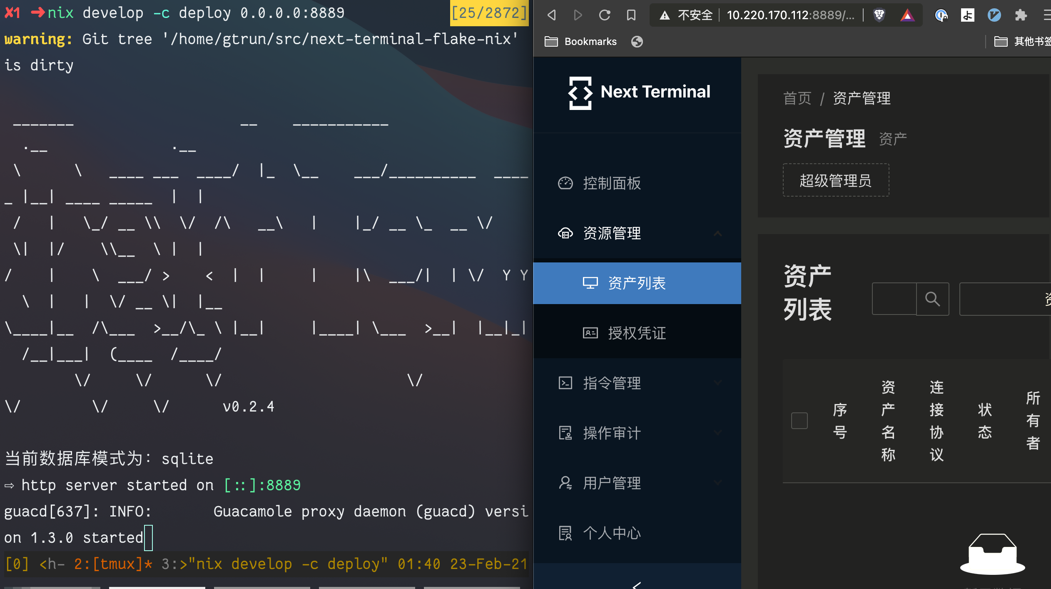The width and height of the screenshot is (1051, 589).
Task: Collapse the 资源管理 menu section
Action: 637,233
